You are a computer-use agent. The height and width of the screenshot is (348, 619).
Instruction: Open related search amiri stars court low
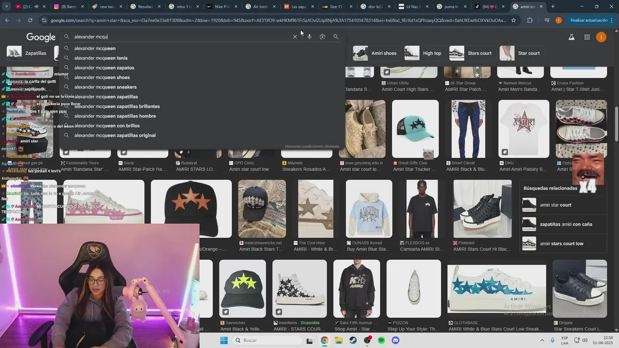coord(564,244)
